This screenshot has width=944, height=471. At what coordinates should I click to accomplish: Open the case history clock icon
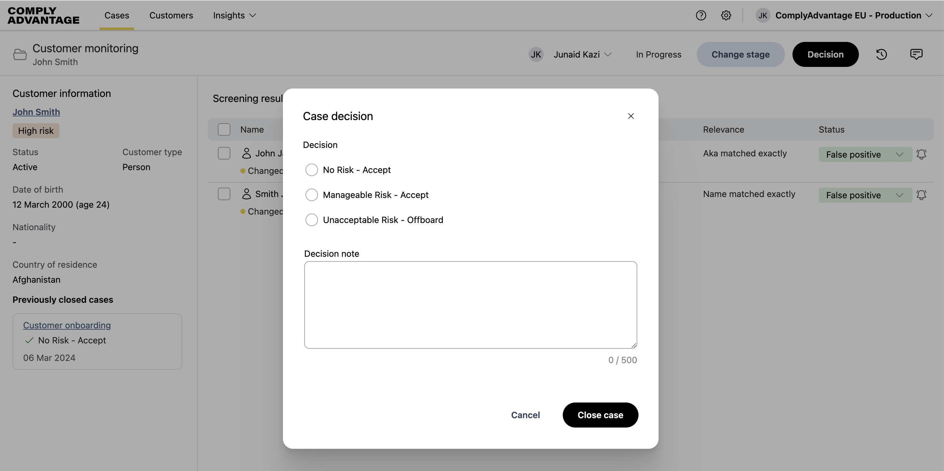pos(881,54)
